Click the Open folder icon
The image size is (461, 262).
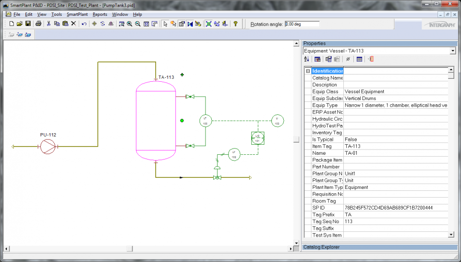(20, 24)
